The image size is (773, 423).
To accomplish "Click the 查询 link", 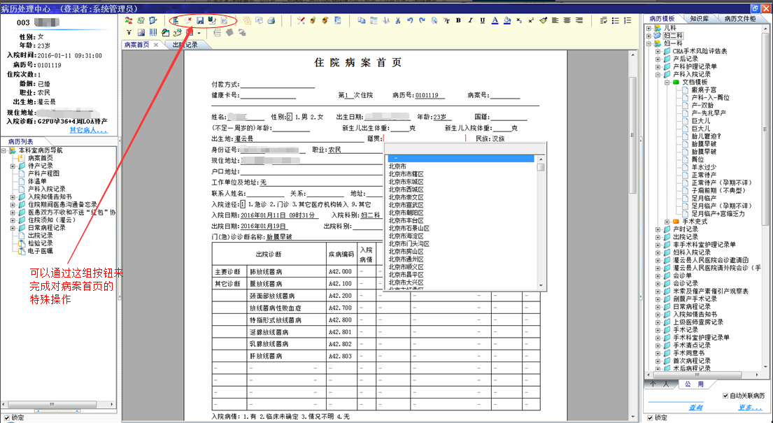I will click(695, 407).
